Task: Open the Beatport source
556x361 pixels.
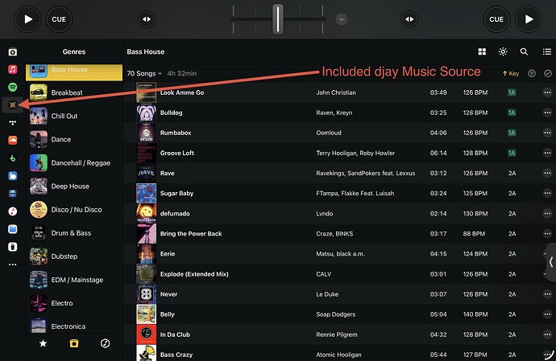Action: click(x=12, y=158)
